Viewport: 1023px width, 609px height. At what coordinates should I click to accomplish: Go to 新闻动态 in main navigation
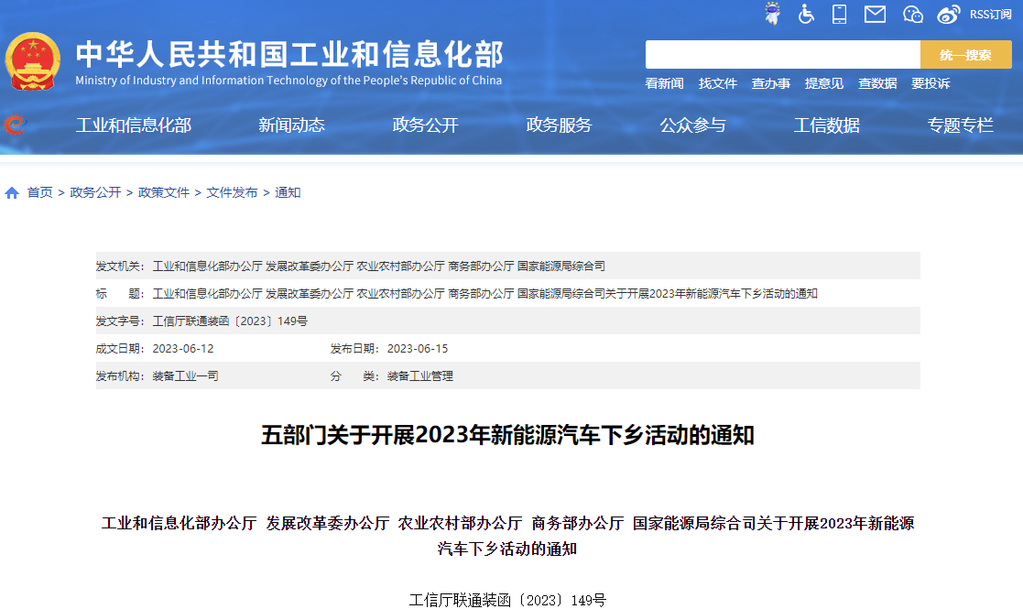[291, 125]
